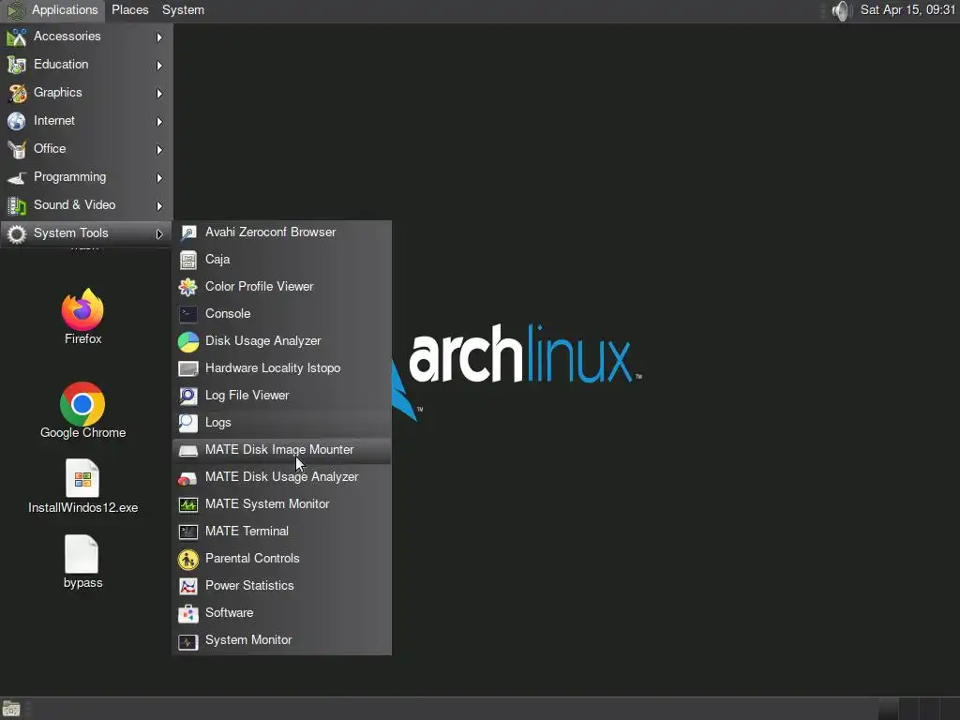Click show desktop button in bottom panel

pos(11,709)
